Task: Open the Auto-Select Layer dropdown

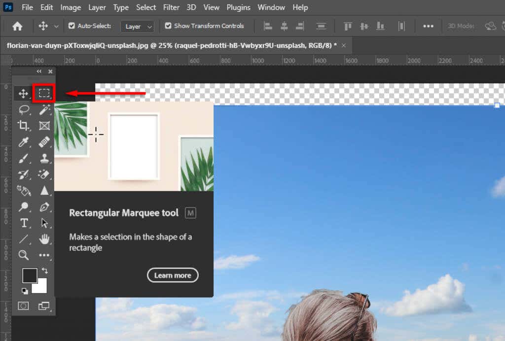Action: coord(137,26)
